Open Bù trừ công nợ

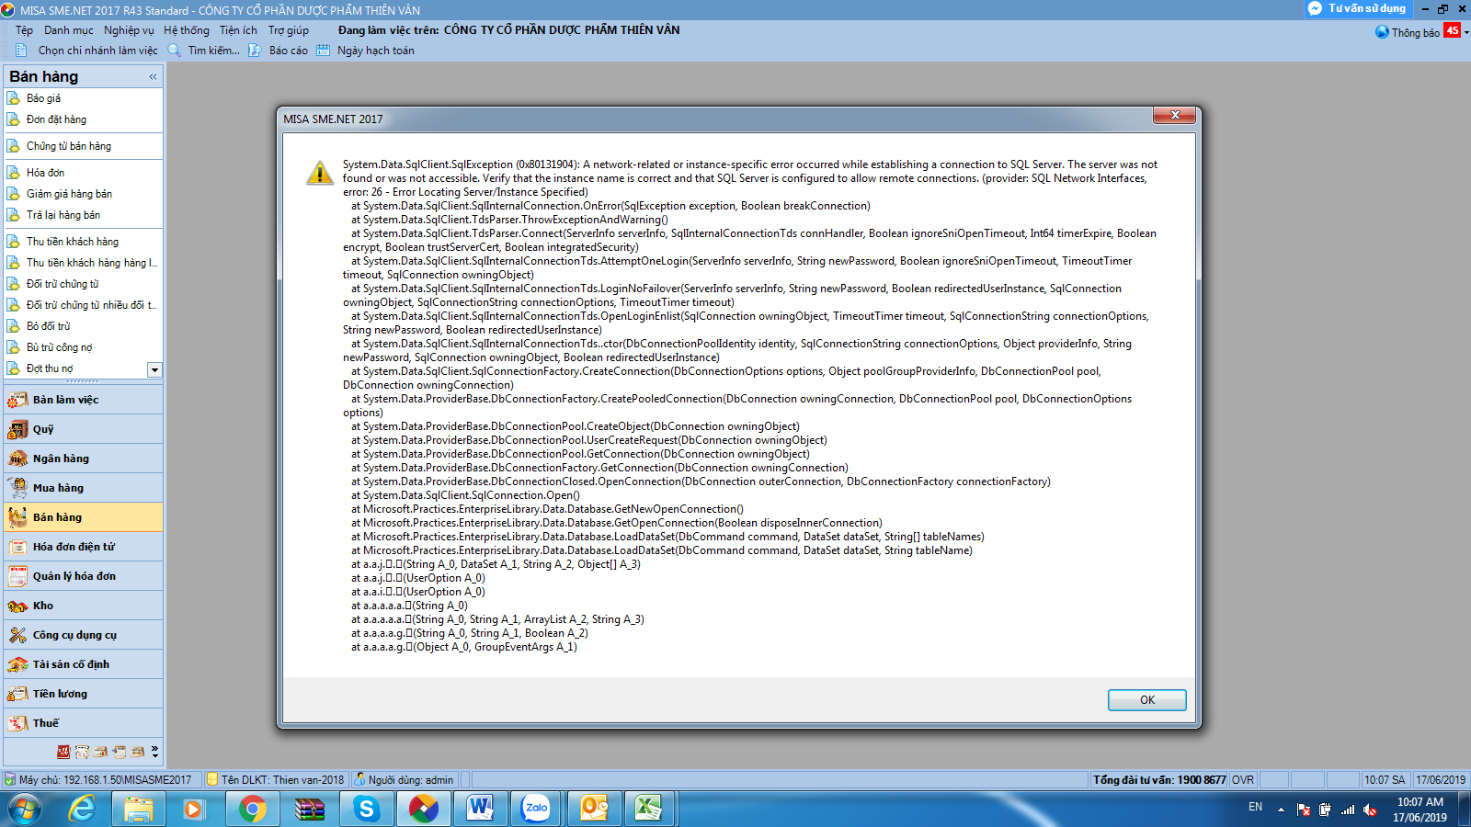59,347
